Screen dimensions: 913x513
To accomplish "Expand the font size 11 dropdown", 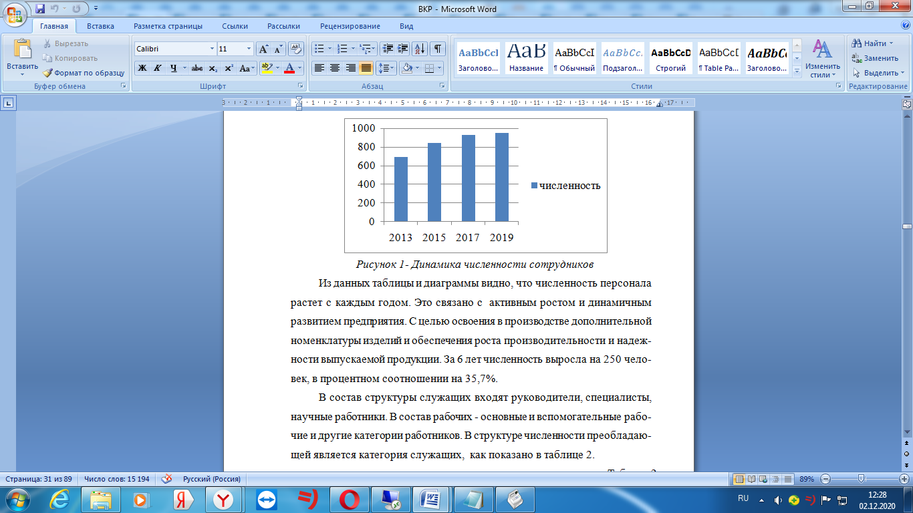I will coord(249,49).
